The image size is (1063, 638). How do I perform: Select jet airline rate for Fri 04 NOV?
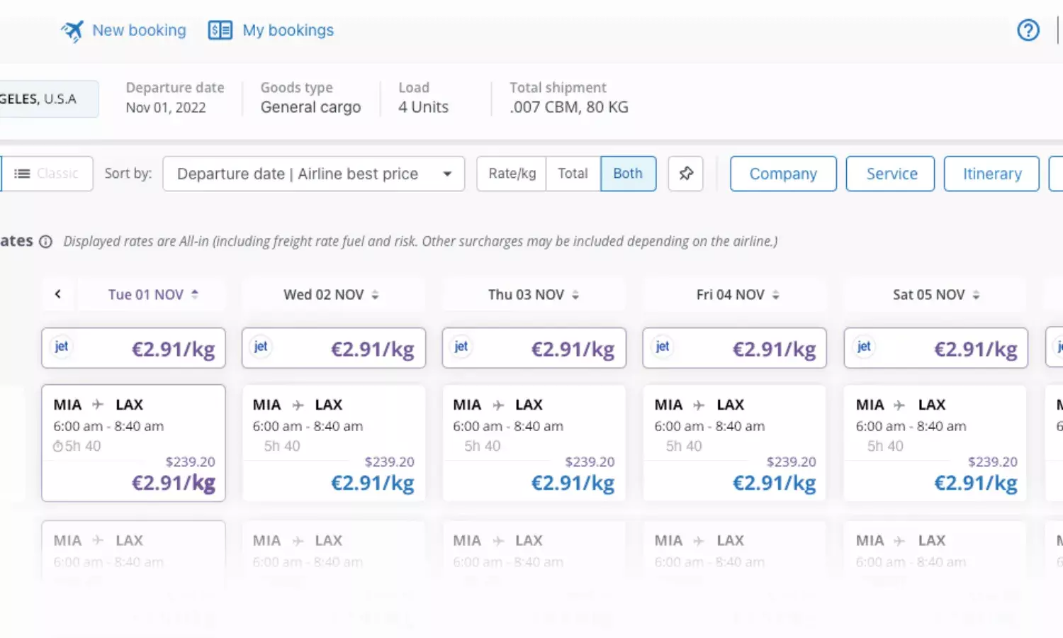pyautogui.click(x=735, y=348)
